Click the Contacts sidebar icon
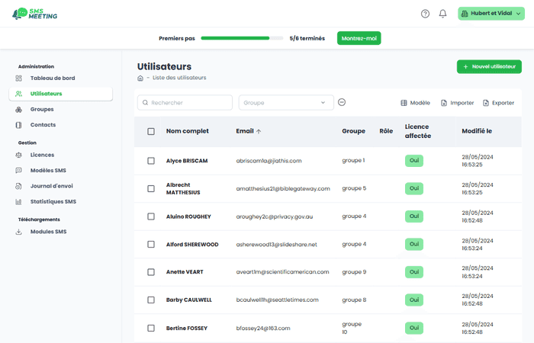The width and height of the screenshot is (534, 343). [x=19, y=125]
